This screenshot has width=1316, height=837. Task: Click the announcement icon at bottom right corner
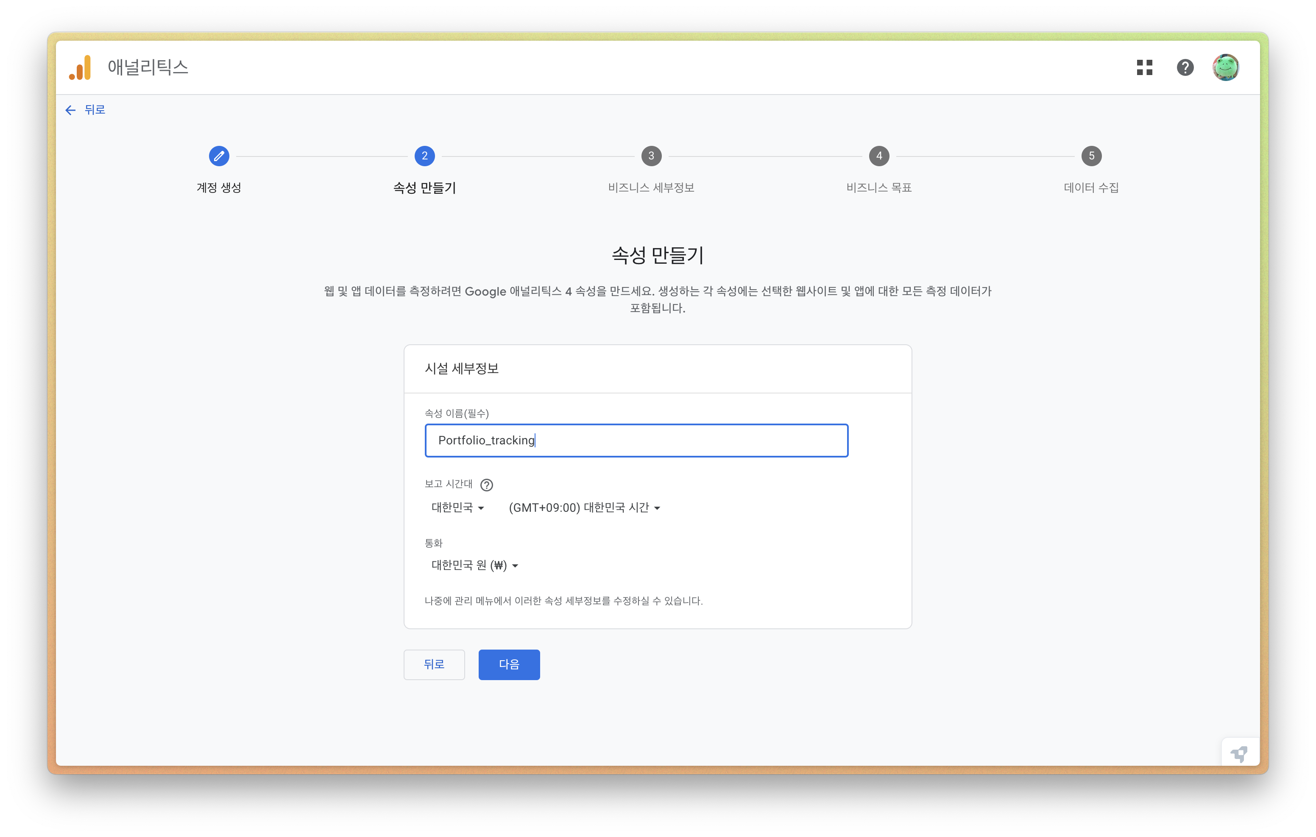(x=1238, y=754)
